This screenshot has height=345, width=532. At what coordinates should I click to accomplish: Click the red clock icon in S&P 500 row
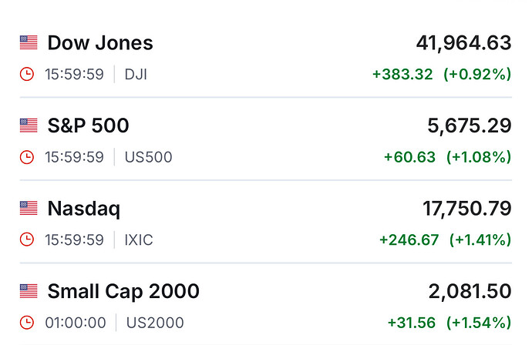pyautogui.click(x=27, y=157)
